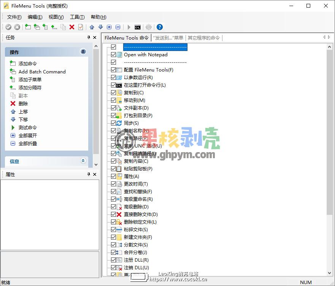This screenshot has height=286, width=335.
Task: Click the 添加子菜单 link
Action: 30,80
